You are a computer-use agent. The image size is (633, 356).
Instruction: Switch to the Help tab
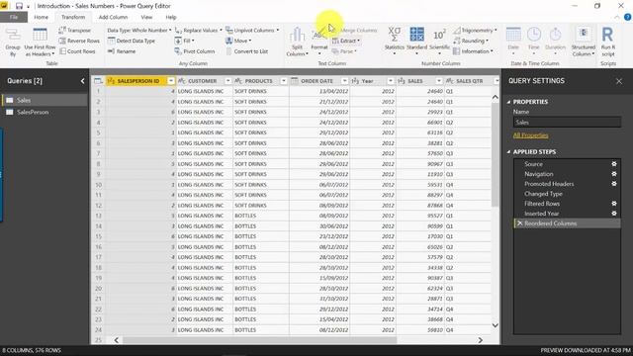(171, 18)
